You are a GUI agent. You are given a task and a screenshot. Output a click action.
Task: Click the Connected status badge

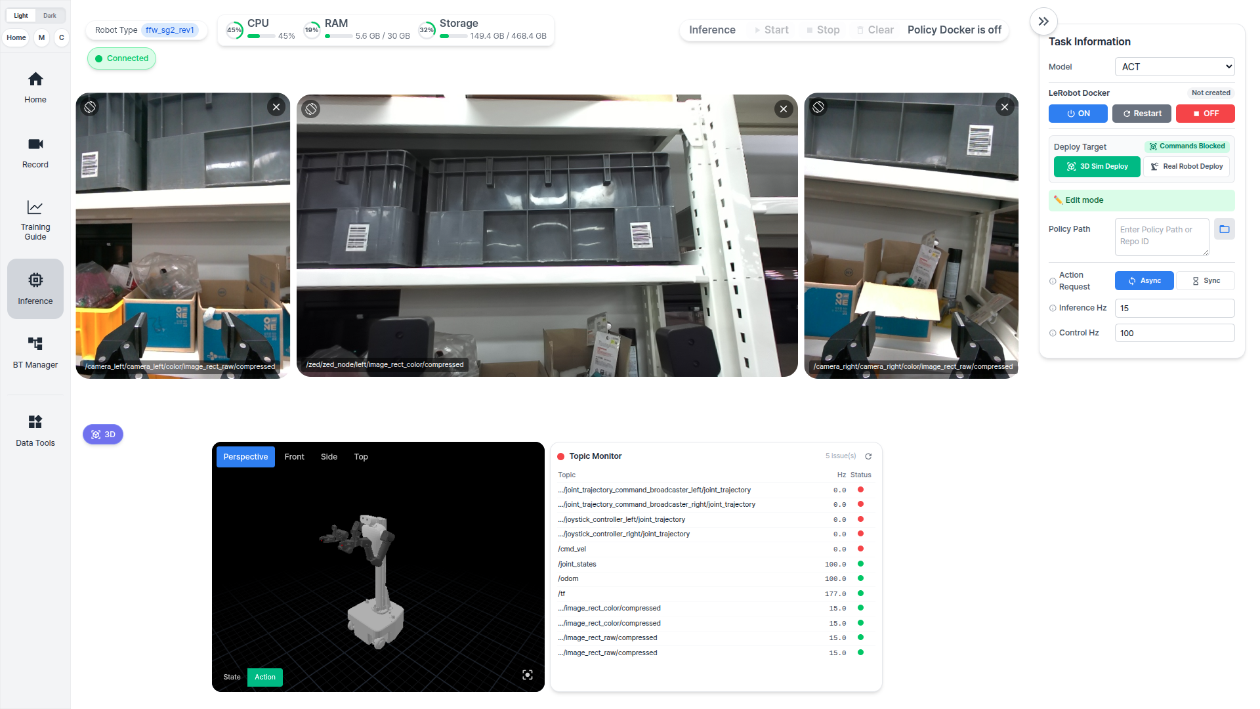click(x=121, y=58)
